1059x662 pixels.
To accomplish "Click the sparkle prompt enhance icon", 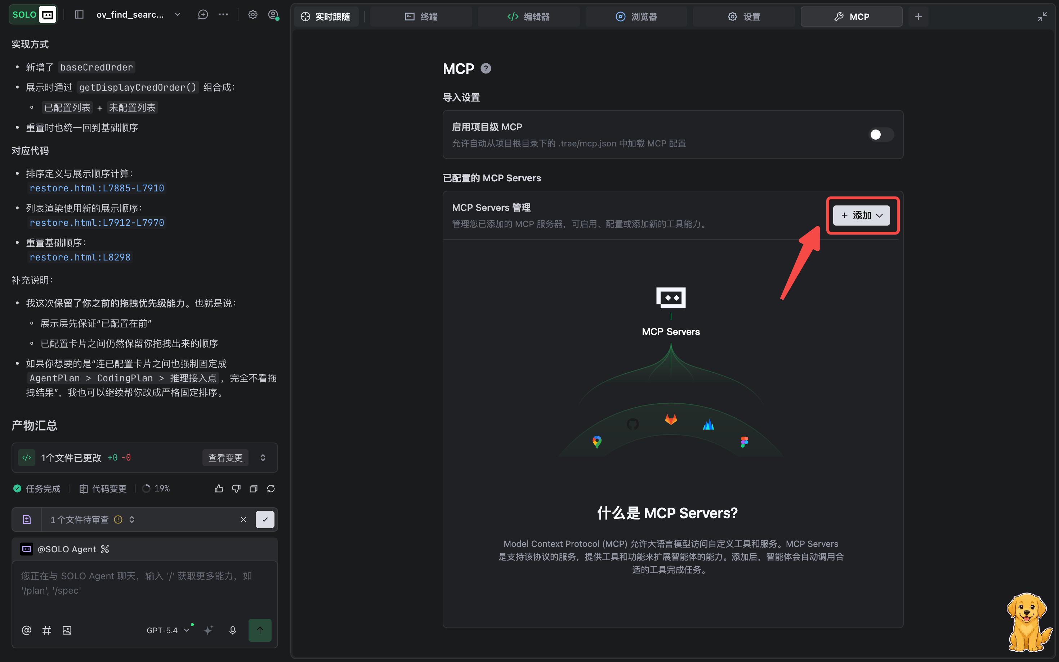I will tap(209, 630).
